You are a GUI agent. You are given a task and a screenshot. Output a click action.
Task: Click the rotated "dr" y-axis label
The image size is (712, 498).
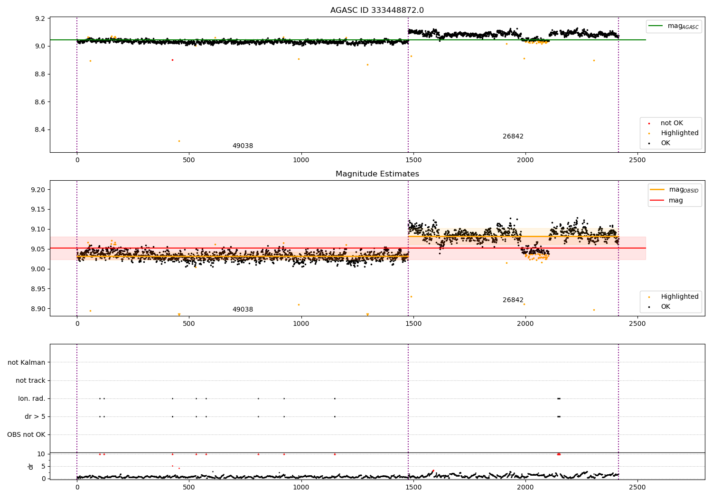(31, 466)
